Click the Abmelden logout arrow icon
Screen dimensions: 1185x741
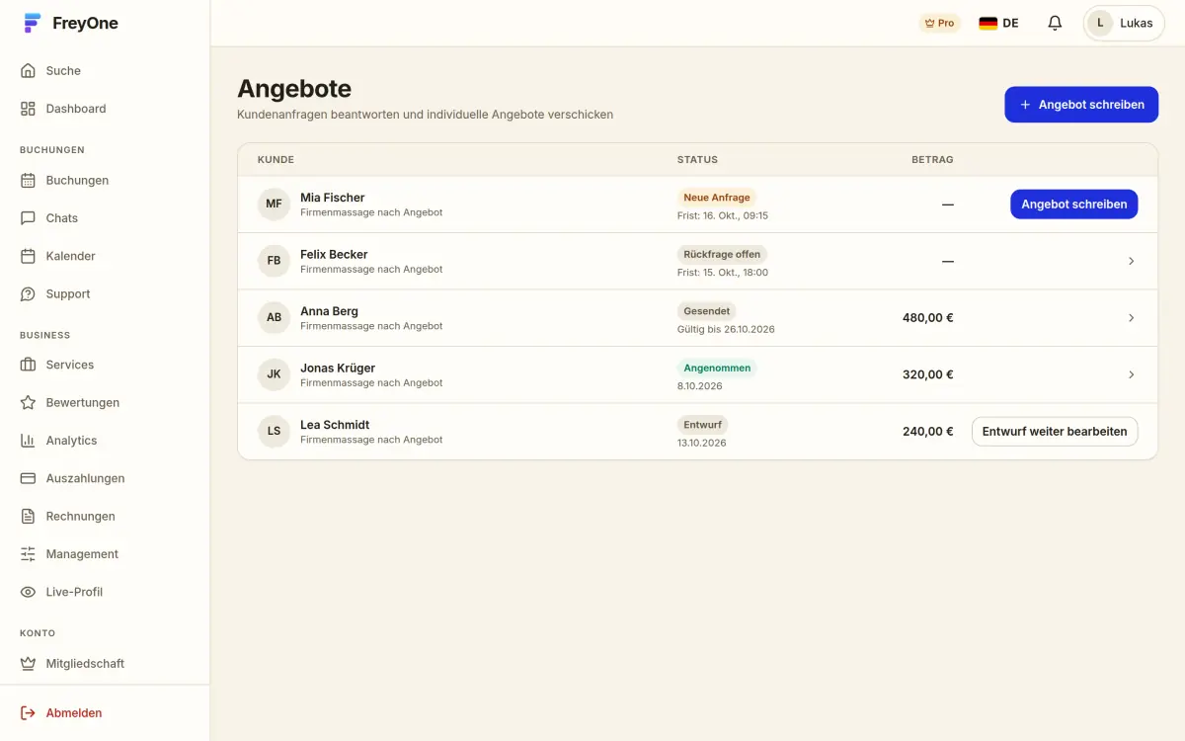pos(28,713)
